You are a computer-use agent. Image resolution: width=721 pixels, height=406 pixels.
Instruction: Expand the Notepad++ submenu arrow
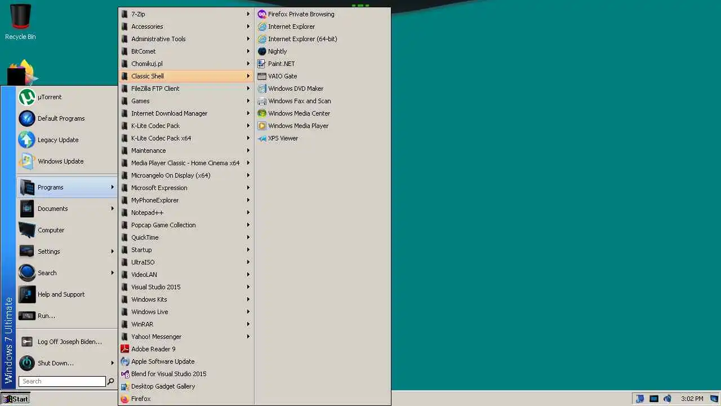click(248, 213)
